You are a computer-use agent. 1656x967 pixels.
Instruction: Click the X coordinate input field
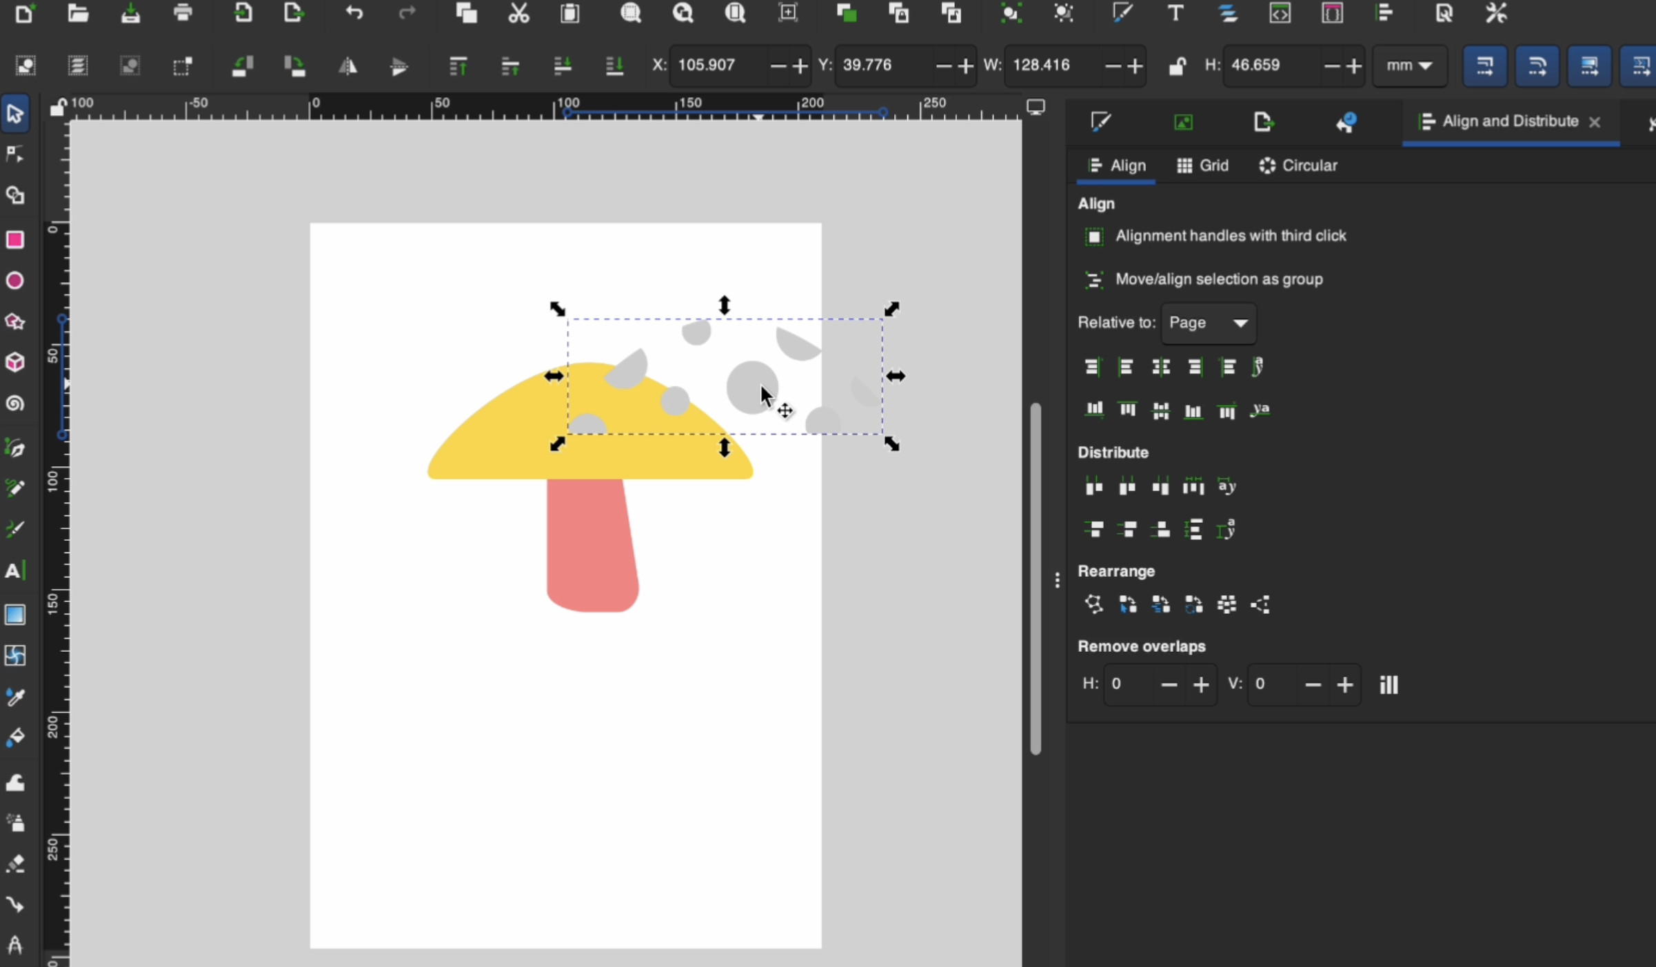pos(717,66)
